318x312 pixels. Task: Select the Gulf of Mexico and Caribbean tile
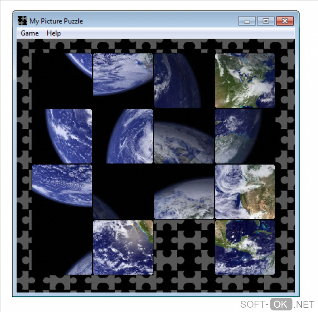point(245,248)
